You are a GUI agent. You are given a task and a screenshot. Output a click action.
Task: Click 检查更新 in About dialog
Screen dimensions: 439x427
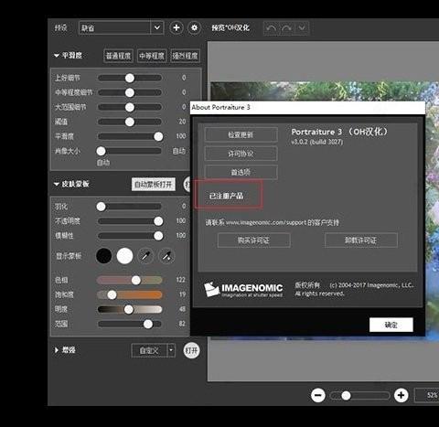coord(241,134)
